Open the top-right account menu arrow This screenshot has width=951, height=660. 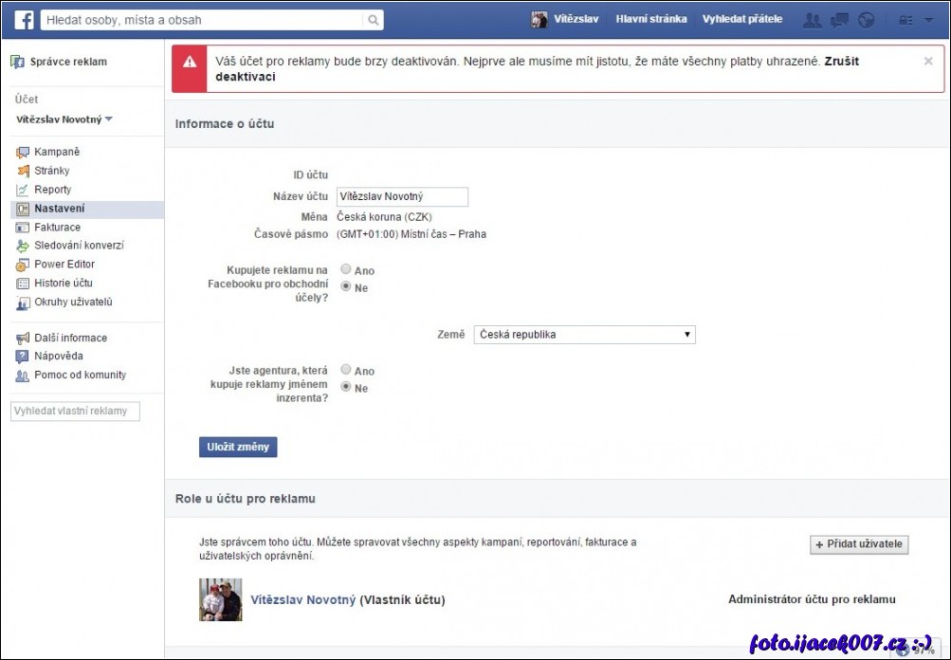(928, 20)
